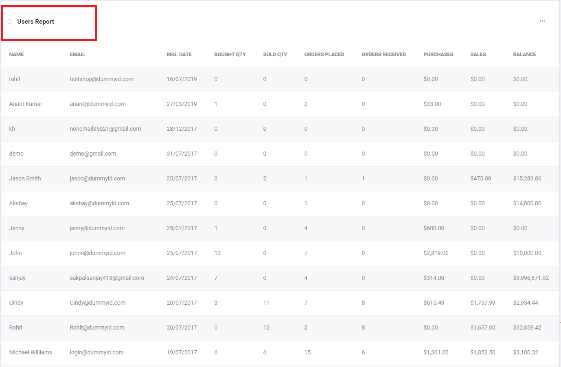Click John's $10,000.00 balance
Image resolution: width=561 pixels, height=367 pixels.
click(x=527, y=253)
